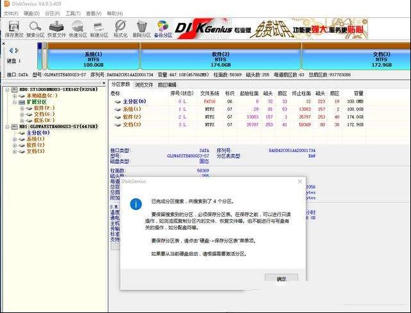The width and height of the screenshot is (411, 313).
Task: Click the Delete Partition (删除分区) trash icon
Action: point(142,29)
